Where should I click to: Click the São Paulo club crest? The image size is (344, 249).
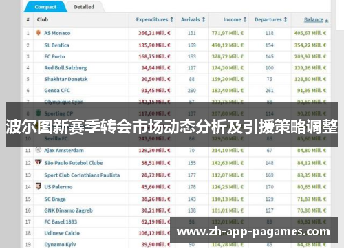(38, 162)
